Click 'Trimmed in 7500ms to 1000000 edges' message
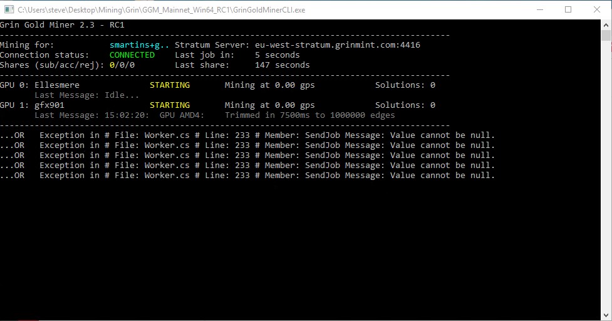The image size is (612, 321). tap(310, 115)
